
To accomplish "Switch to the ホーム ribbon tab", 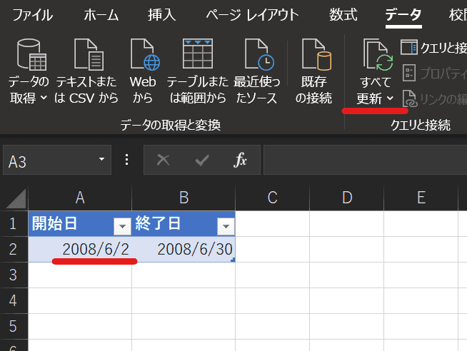I will (x=101, y=14).
